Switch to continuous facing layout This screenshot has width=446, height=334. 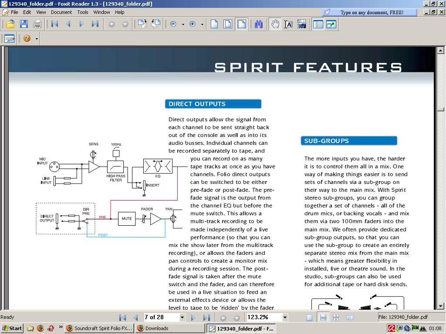[x=336, y=317]
